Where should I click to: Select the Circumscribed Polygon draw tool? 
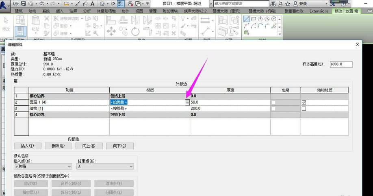267,19
